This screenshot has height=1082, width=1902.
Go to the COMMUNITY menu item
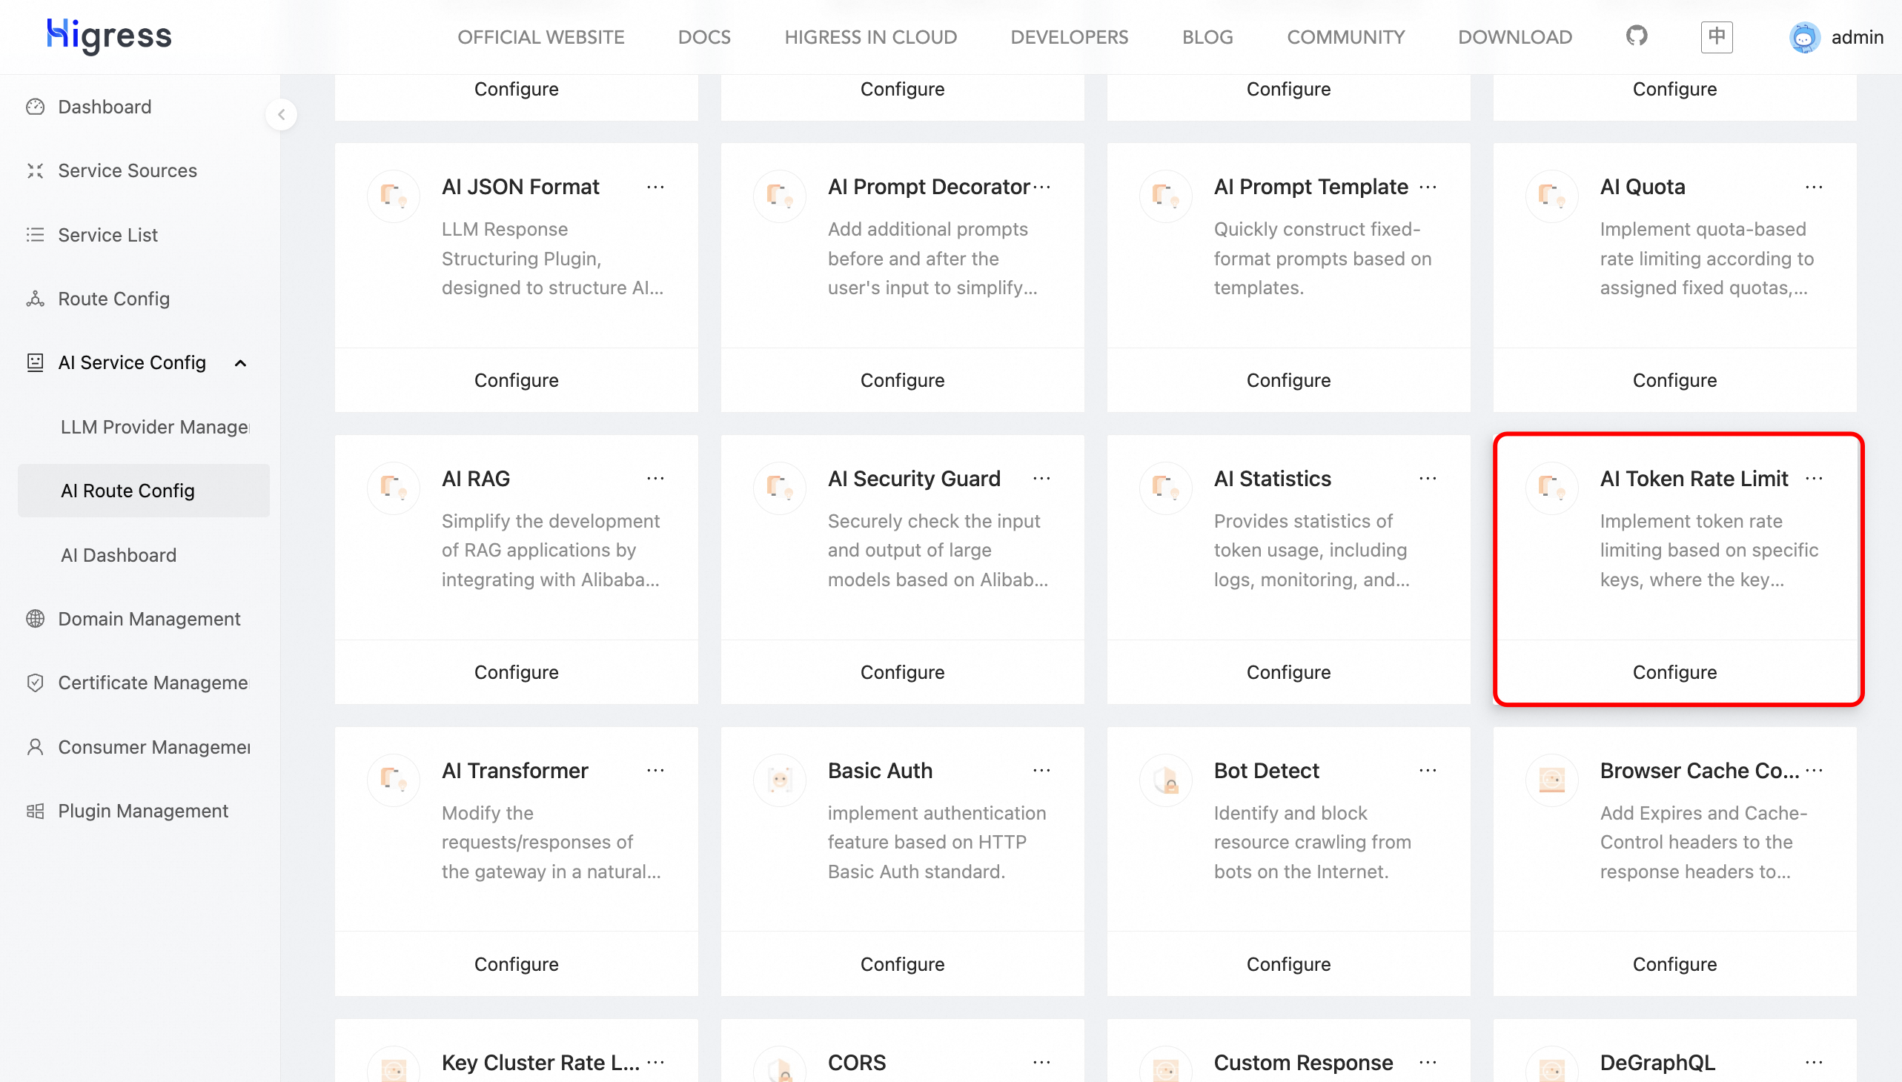tap(1345, 37)
